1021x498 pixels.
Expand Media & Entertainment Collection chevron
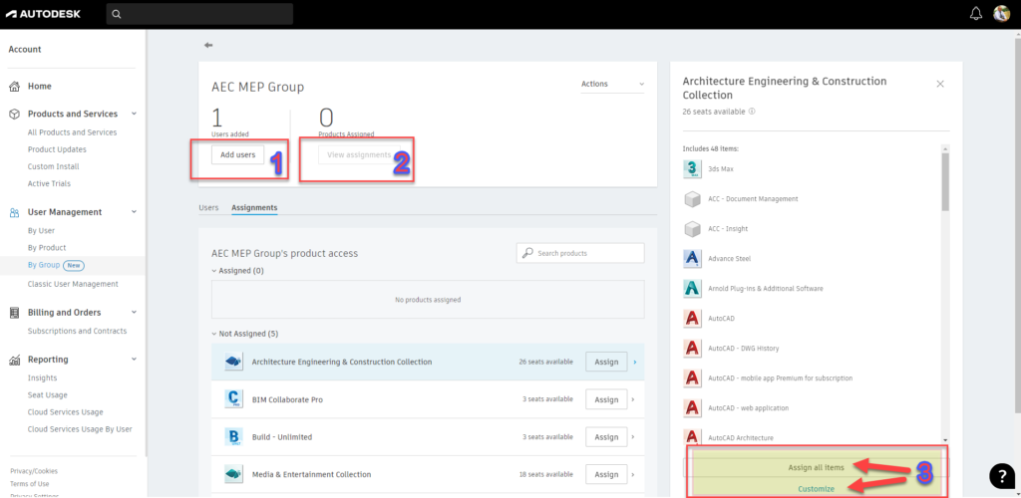(635, 475)
